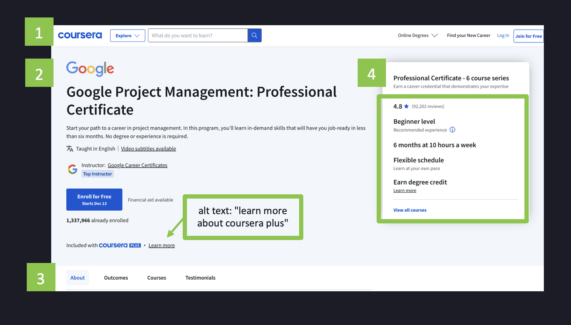Click the Top Instructor badge
The image size is (571, 325).
[98, 174]
